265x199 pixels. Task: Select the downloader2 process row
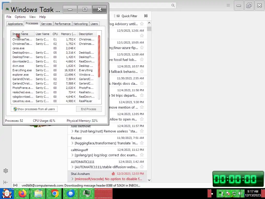coord(54,61)
